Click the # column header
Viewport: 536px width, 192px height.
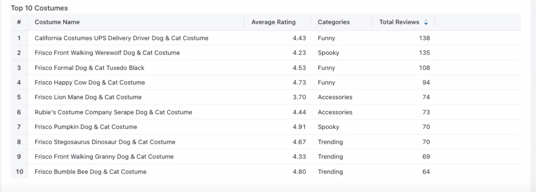19,22
